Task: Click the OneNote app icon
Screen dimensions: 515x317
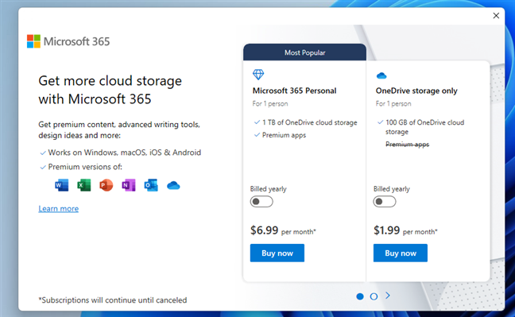Action: tap(129, 185)
